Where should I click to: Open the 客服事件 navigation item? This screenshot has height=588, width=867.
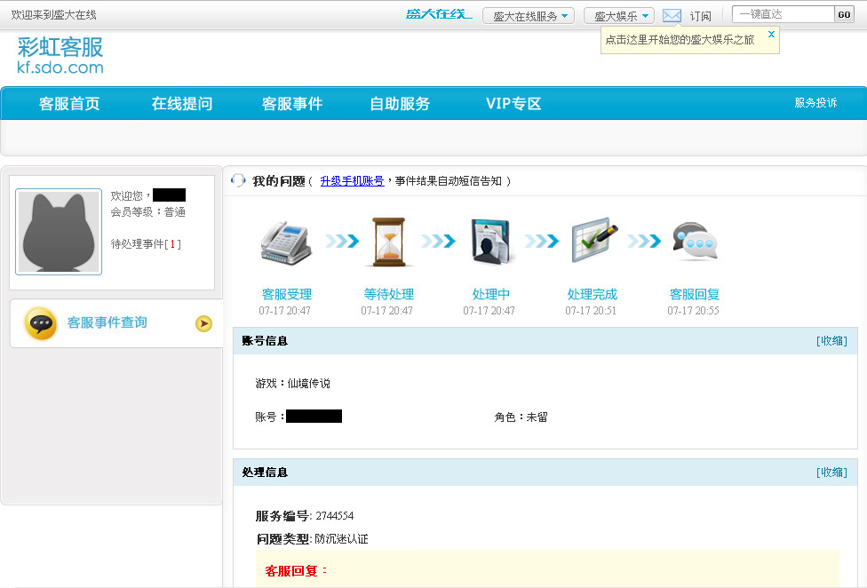pyautogui.click(x=292, y=103)
